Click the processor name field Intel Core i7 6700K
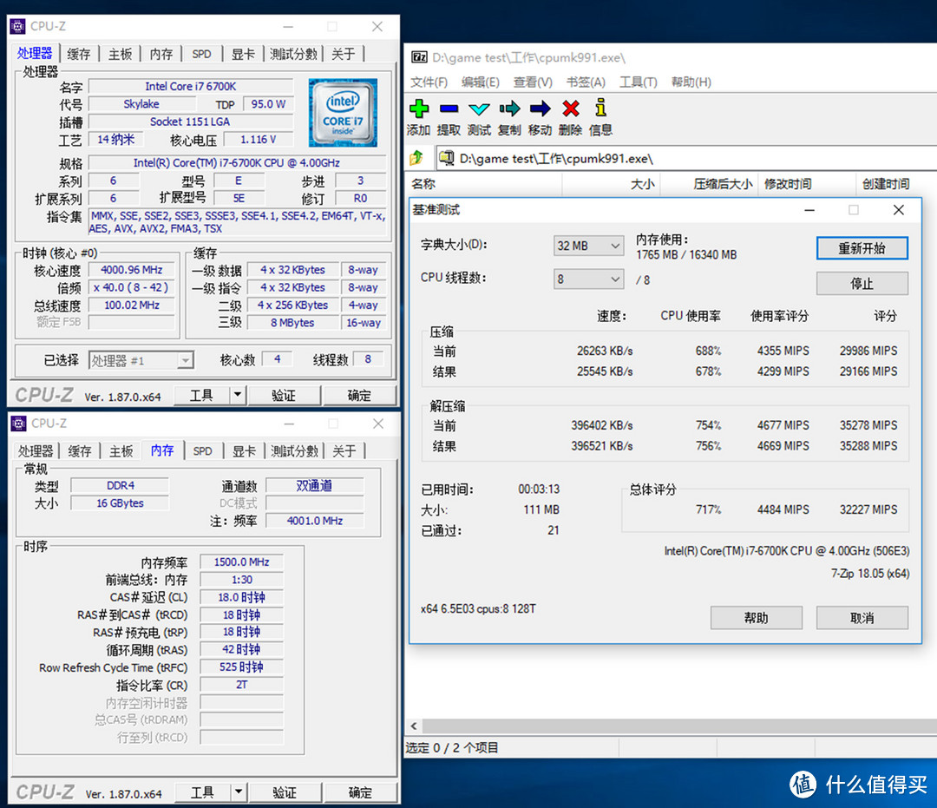Viewport: 937px width, 808px height. click(191, 86)
